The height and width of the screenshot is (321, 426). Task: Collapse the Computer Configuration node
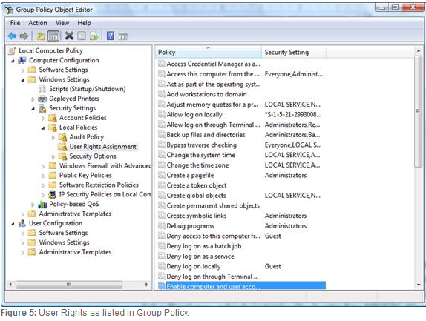(13, 61)
